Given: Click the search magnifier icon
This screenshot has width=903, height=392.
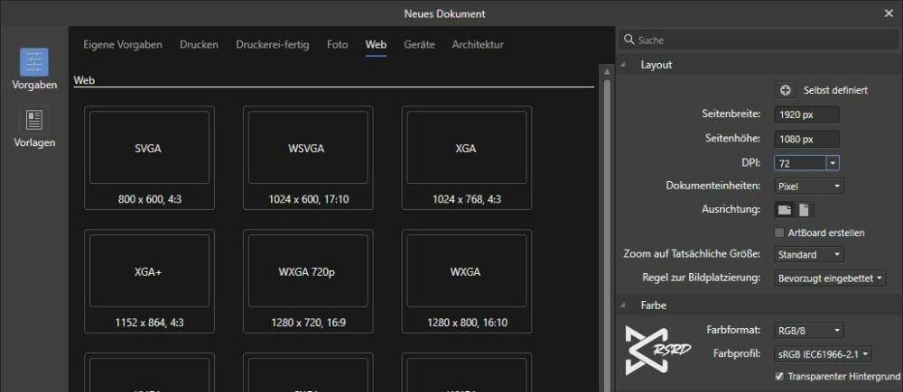Looking at the screenshot, I should coord(628,41).
